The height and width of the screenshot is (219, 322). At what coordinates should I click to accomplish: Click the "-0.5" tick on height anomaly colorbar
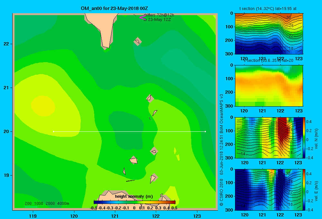93,208
